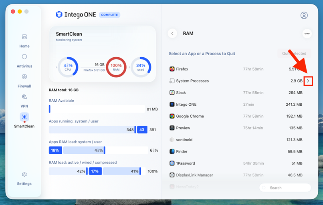Open the Antivirus shield section
Viewport: 323px width, 205px height.
coord(24,61)
